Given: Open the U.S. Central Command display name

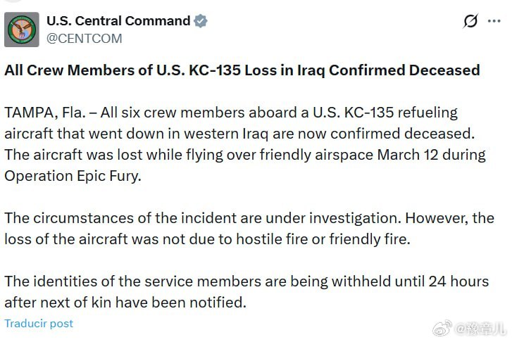Looking at the screenshot, I should click(118, 21).
